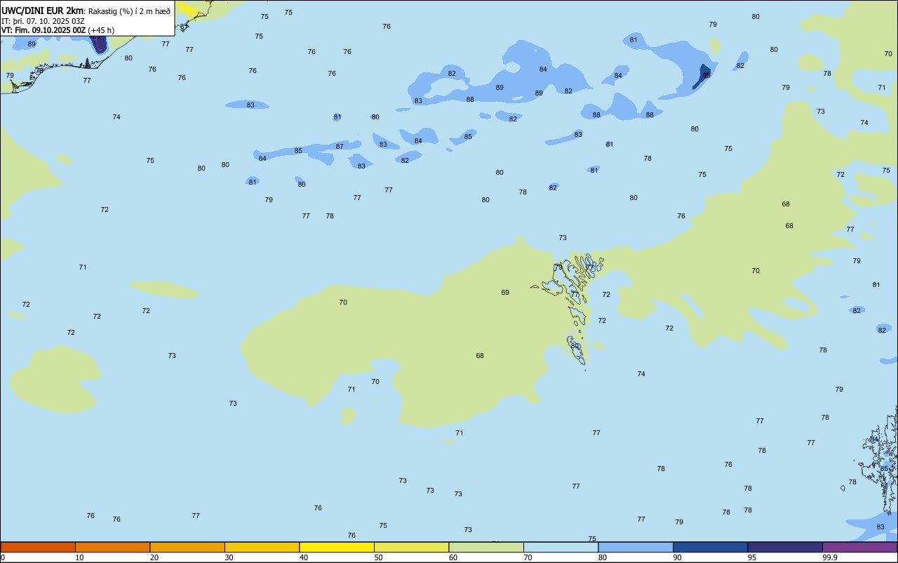Select the 30–40 amber legend segment
This screenshot has width=898, height=563.
tap(262, 547)
